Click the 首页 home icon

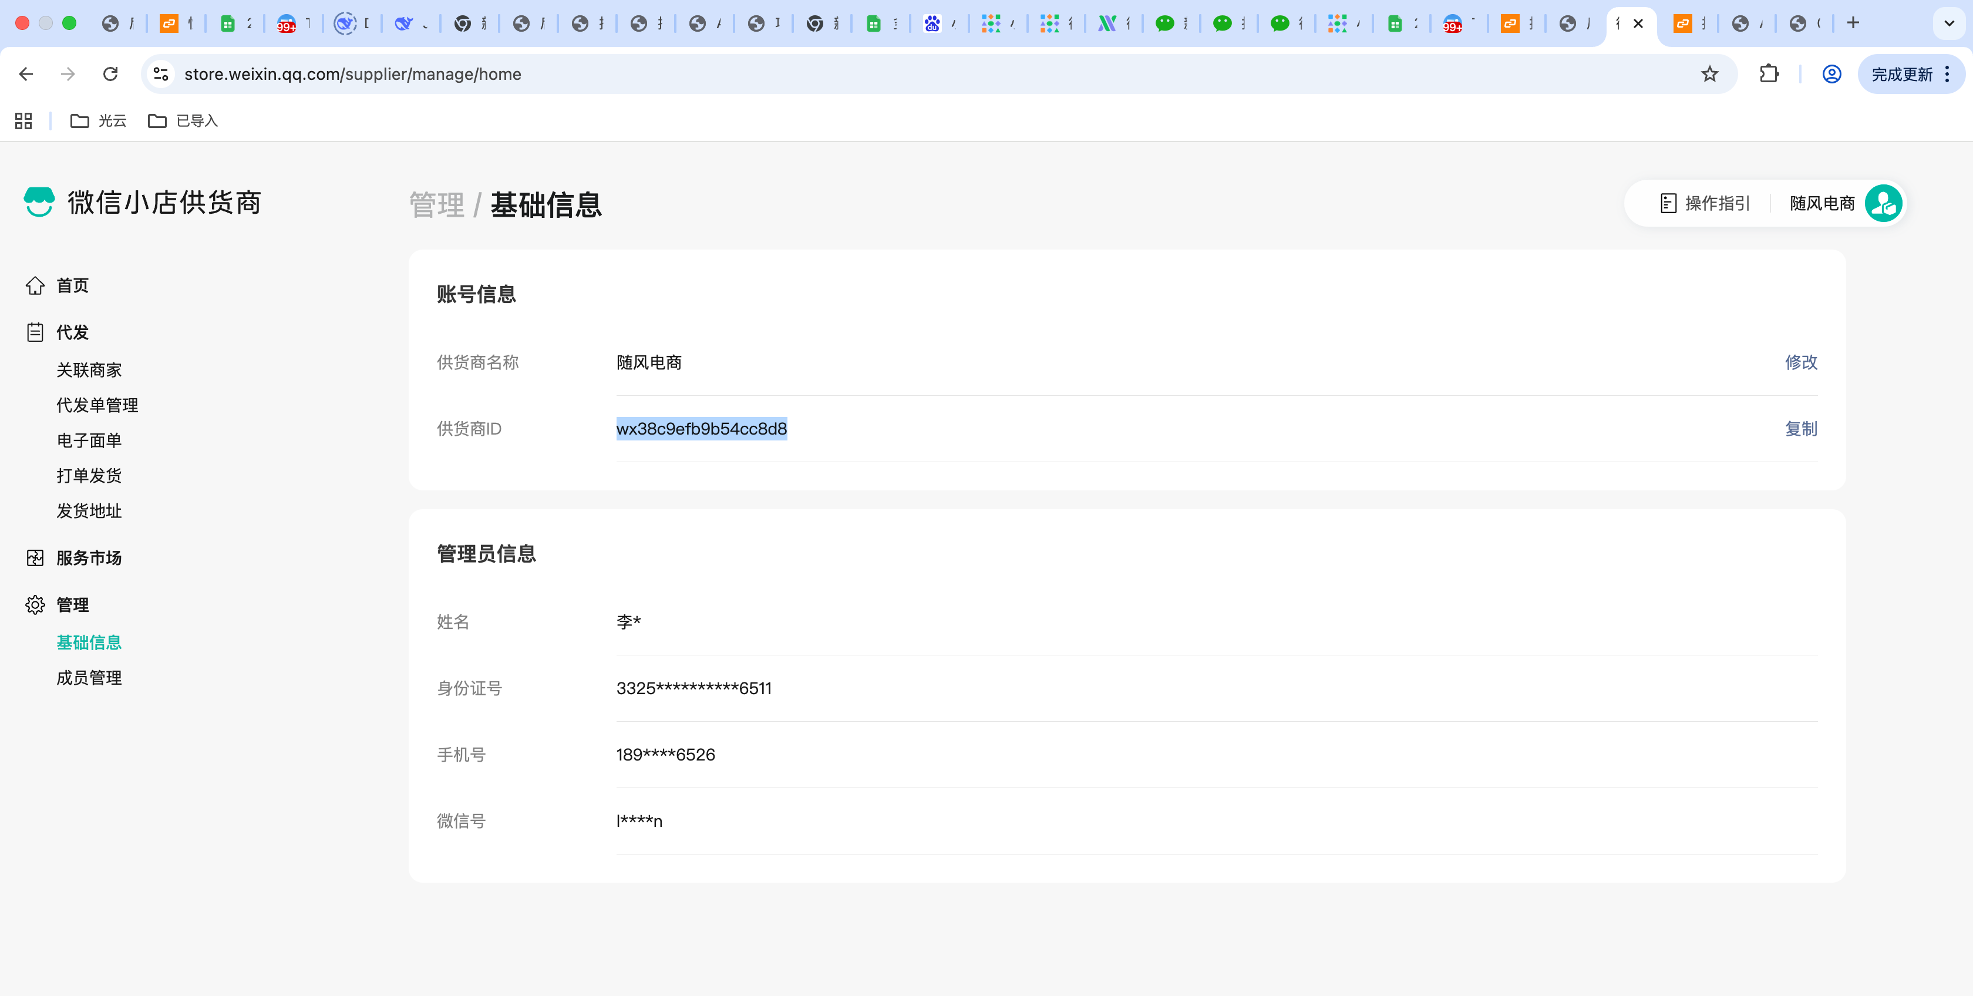point(35,286)
